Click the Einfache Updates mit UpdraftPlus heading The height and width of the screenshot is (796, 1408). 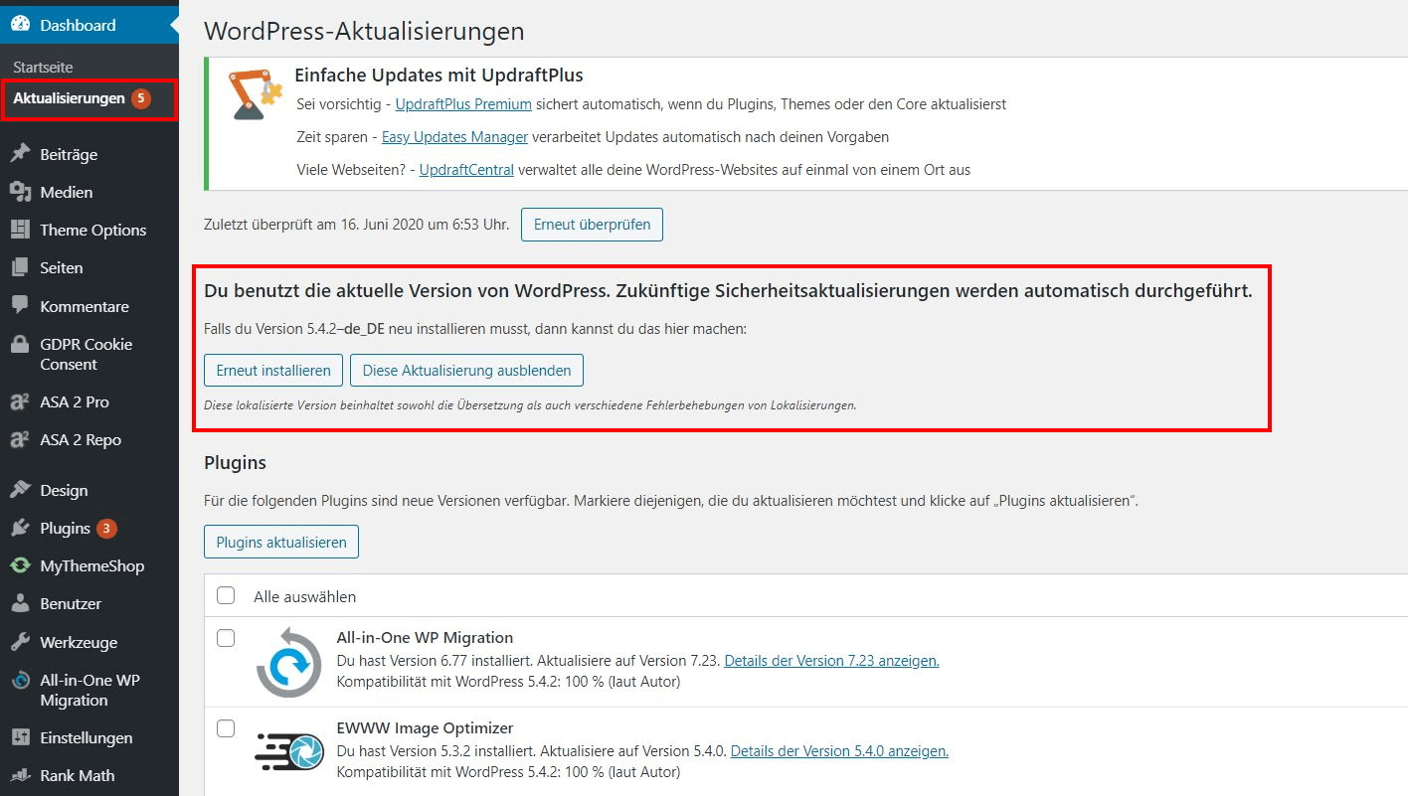coord(439,76)
